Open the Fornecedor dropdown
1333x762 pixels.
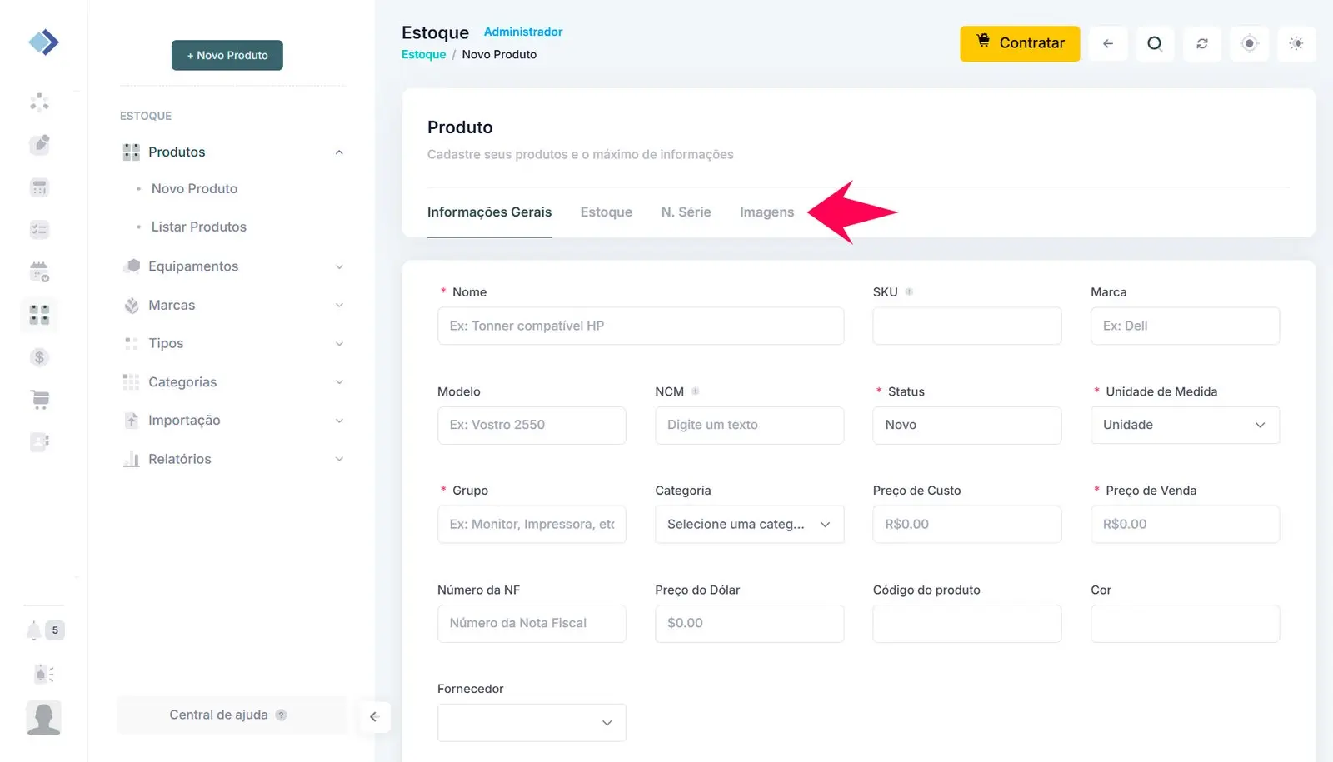pyautogui.click(x=531, y=723)
